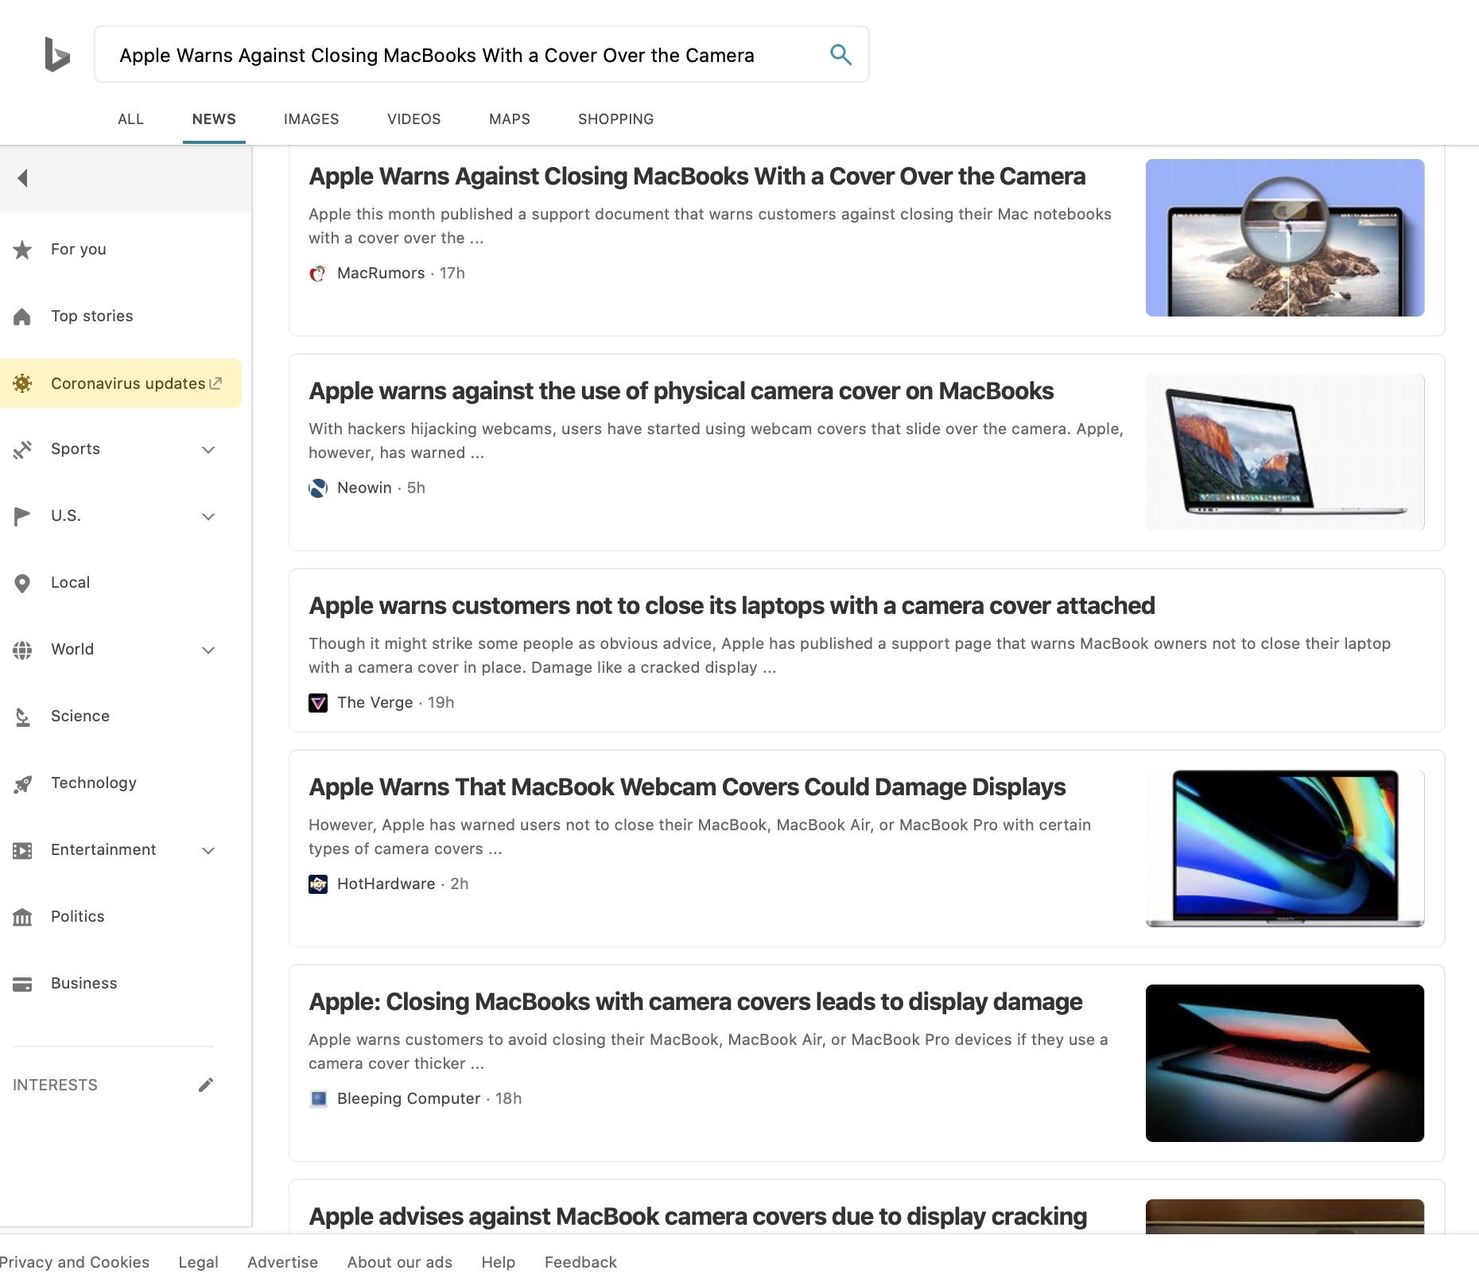Click the Neowin article MacBook thumbnail
The image size is (1479, 1278).
click(x=1284, y=453)
